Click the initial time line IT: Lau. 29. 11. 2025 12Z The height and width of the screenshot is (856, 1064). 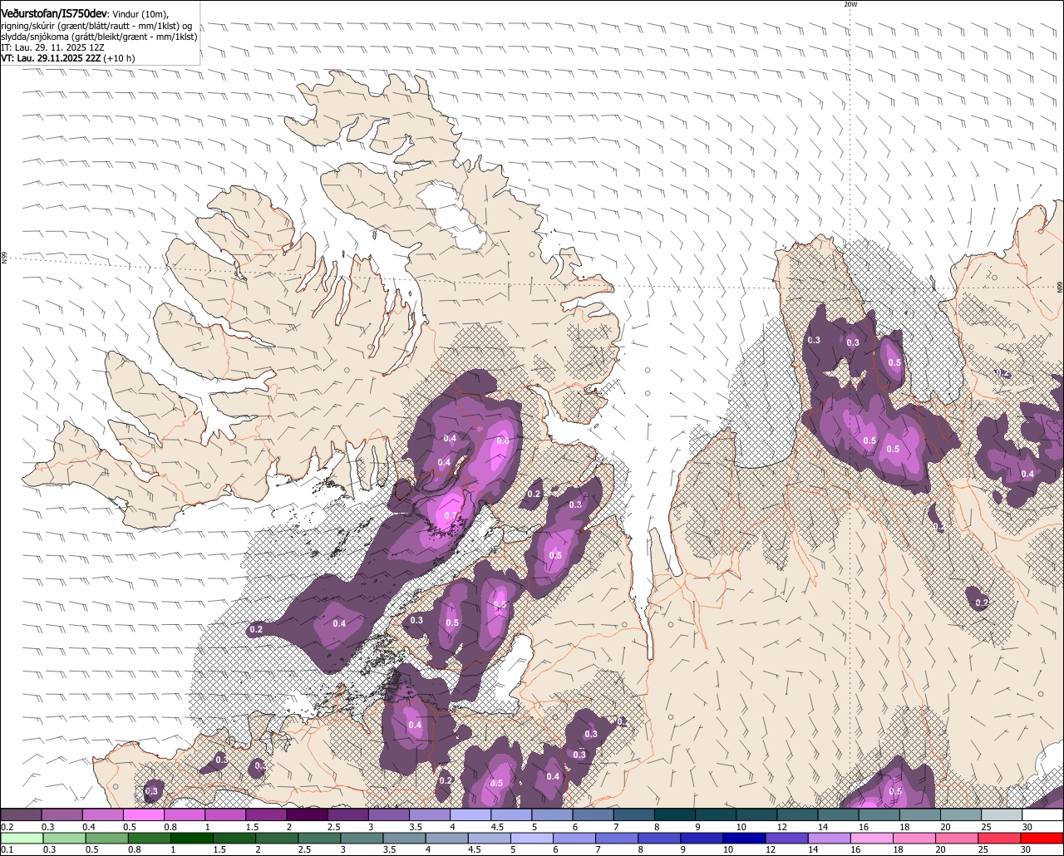(52, 47)
